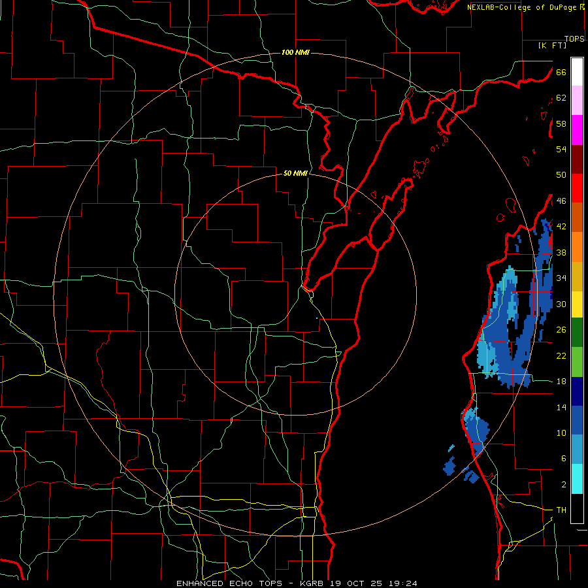
Task: Click the NEXLAB-College of DuPage text
Action: (x=522, y=7)
